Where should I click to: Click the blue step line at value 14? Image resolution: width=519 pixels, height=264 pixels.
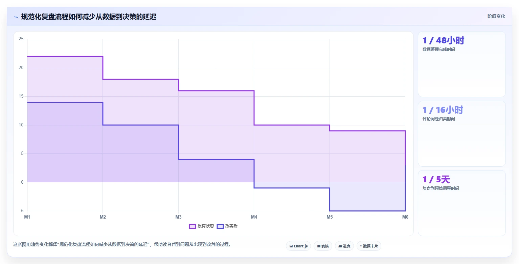[65, 102]
